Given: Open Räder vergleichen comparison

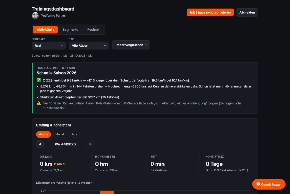Looking at the screenshot, I should 131,45.
